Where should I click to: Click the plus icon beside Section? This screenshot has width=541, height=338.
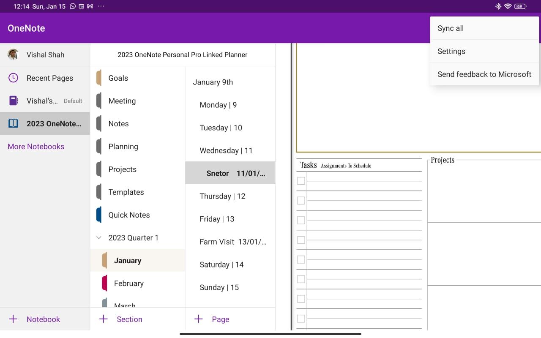(103, 319)
